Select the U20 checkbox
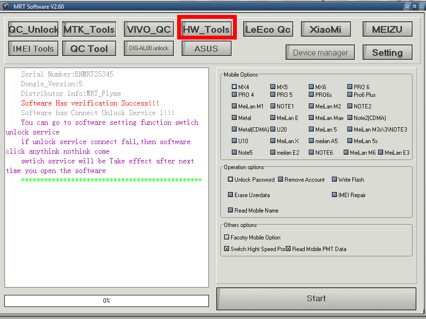This screenshot has width=426, height=319. (x=273, y=129)
